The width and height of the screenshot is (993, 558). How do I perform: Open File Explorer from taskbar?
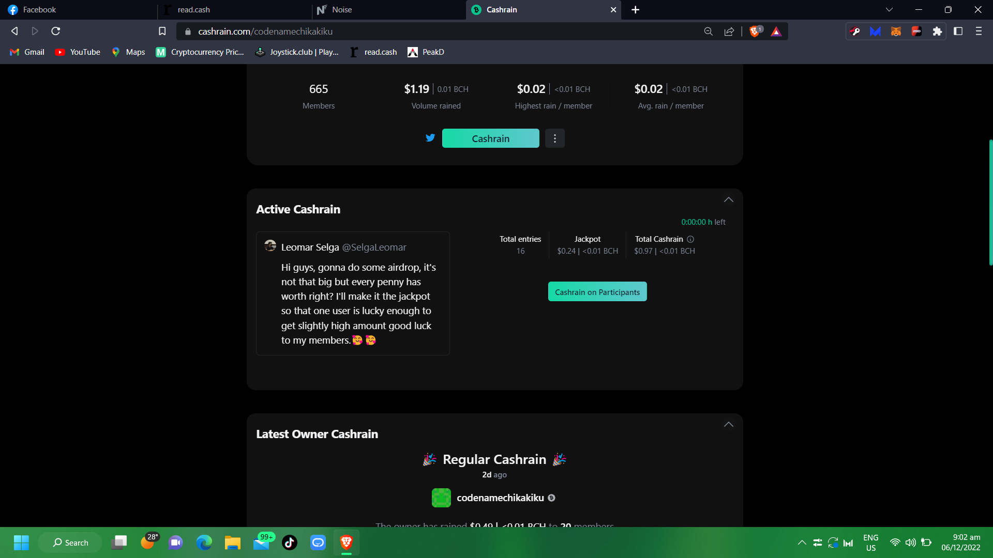pos(233,543)
